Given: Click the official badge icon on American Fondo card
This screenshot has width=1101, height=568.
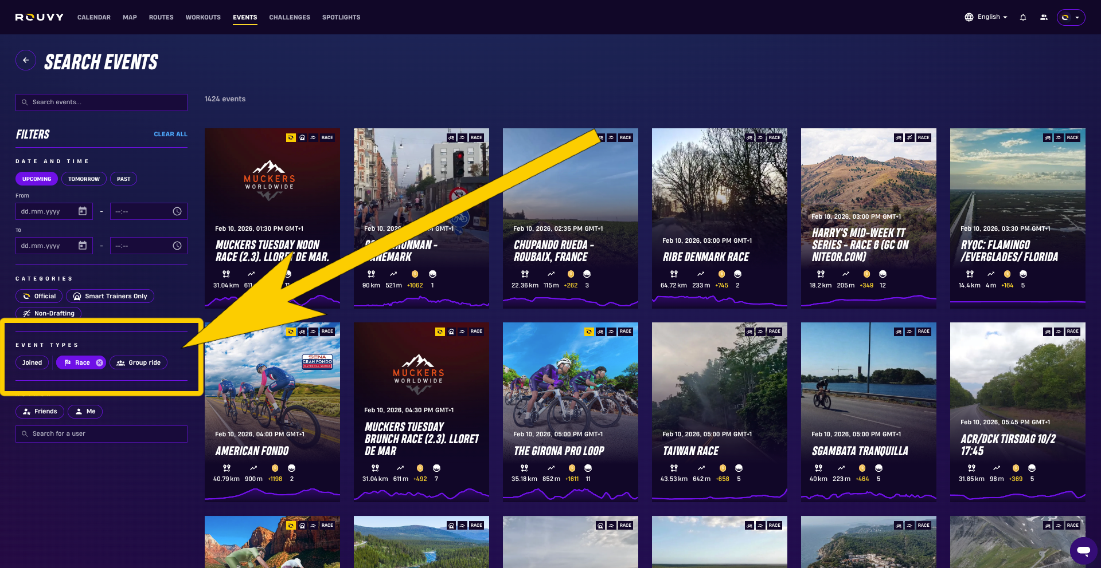Looking at the screenshot, I should point(291,332).
